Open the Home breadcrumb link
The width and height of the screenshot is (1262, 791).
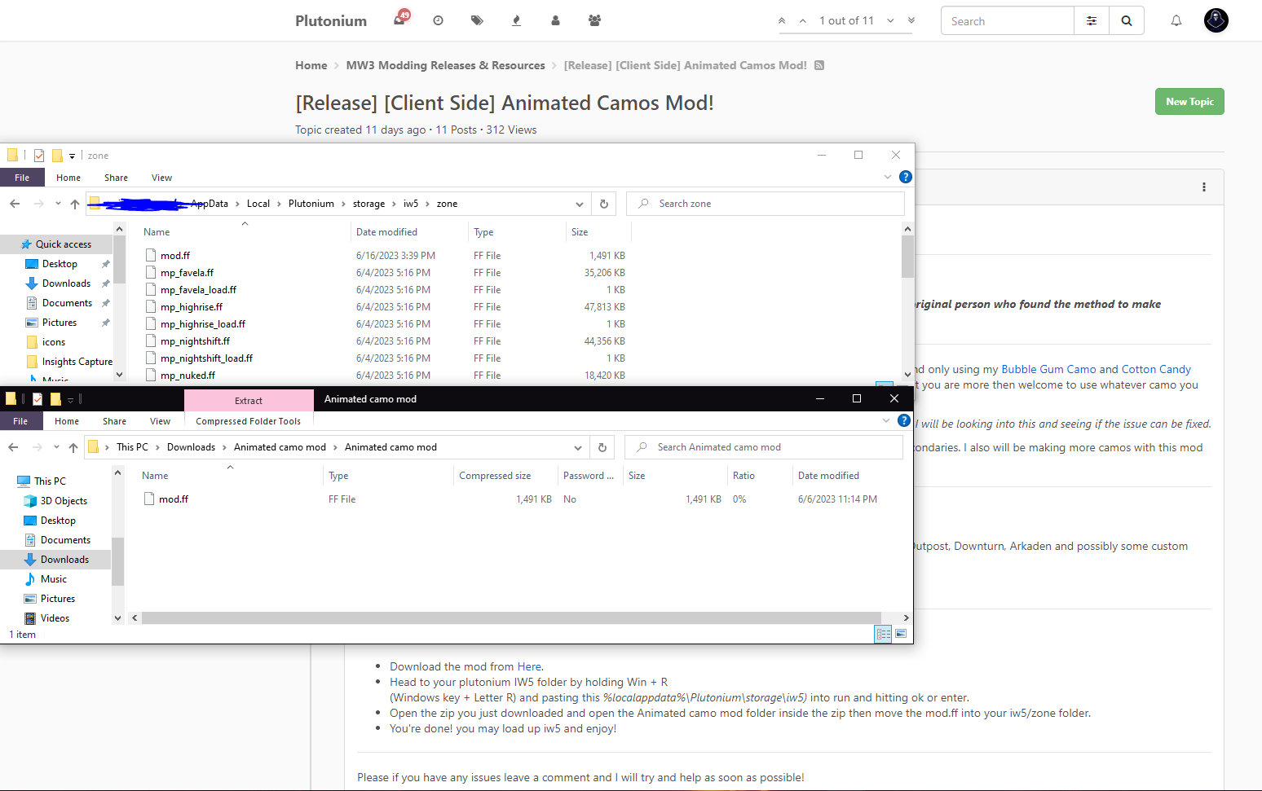(311, 65)
